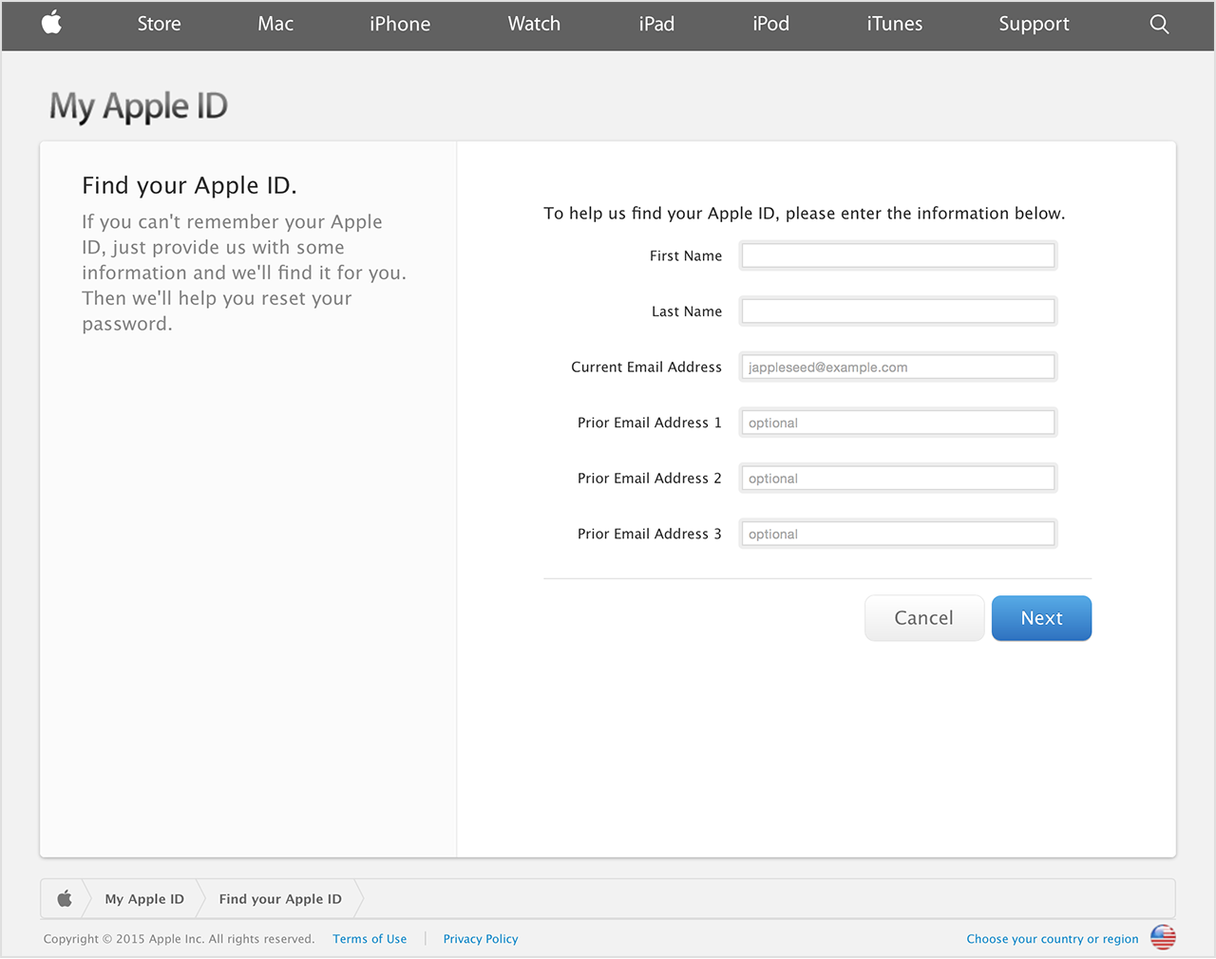Click the First Name label

tap(686, 256)
